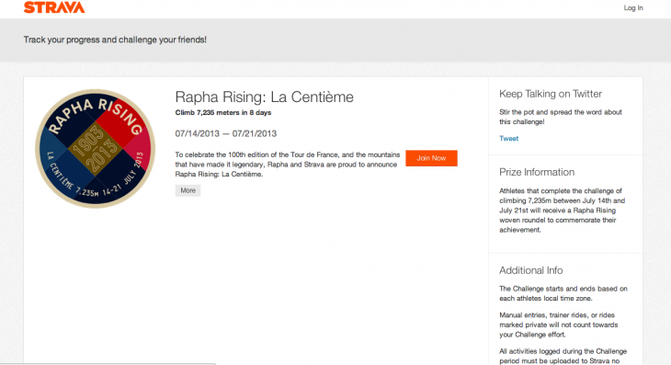Click the Rapha Rising: La Centième title

coord(265,97)
